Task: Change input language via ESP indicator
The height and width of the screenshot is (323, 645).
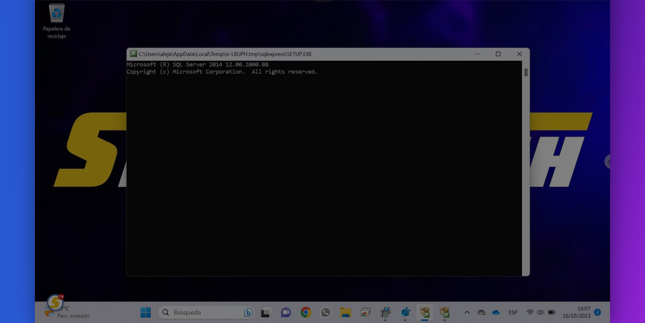Action: pyautogui.click(x=513, y=312)
